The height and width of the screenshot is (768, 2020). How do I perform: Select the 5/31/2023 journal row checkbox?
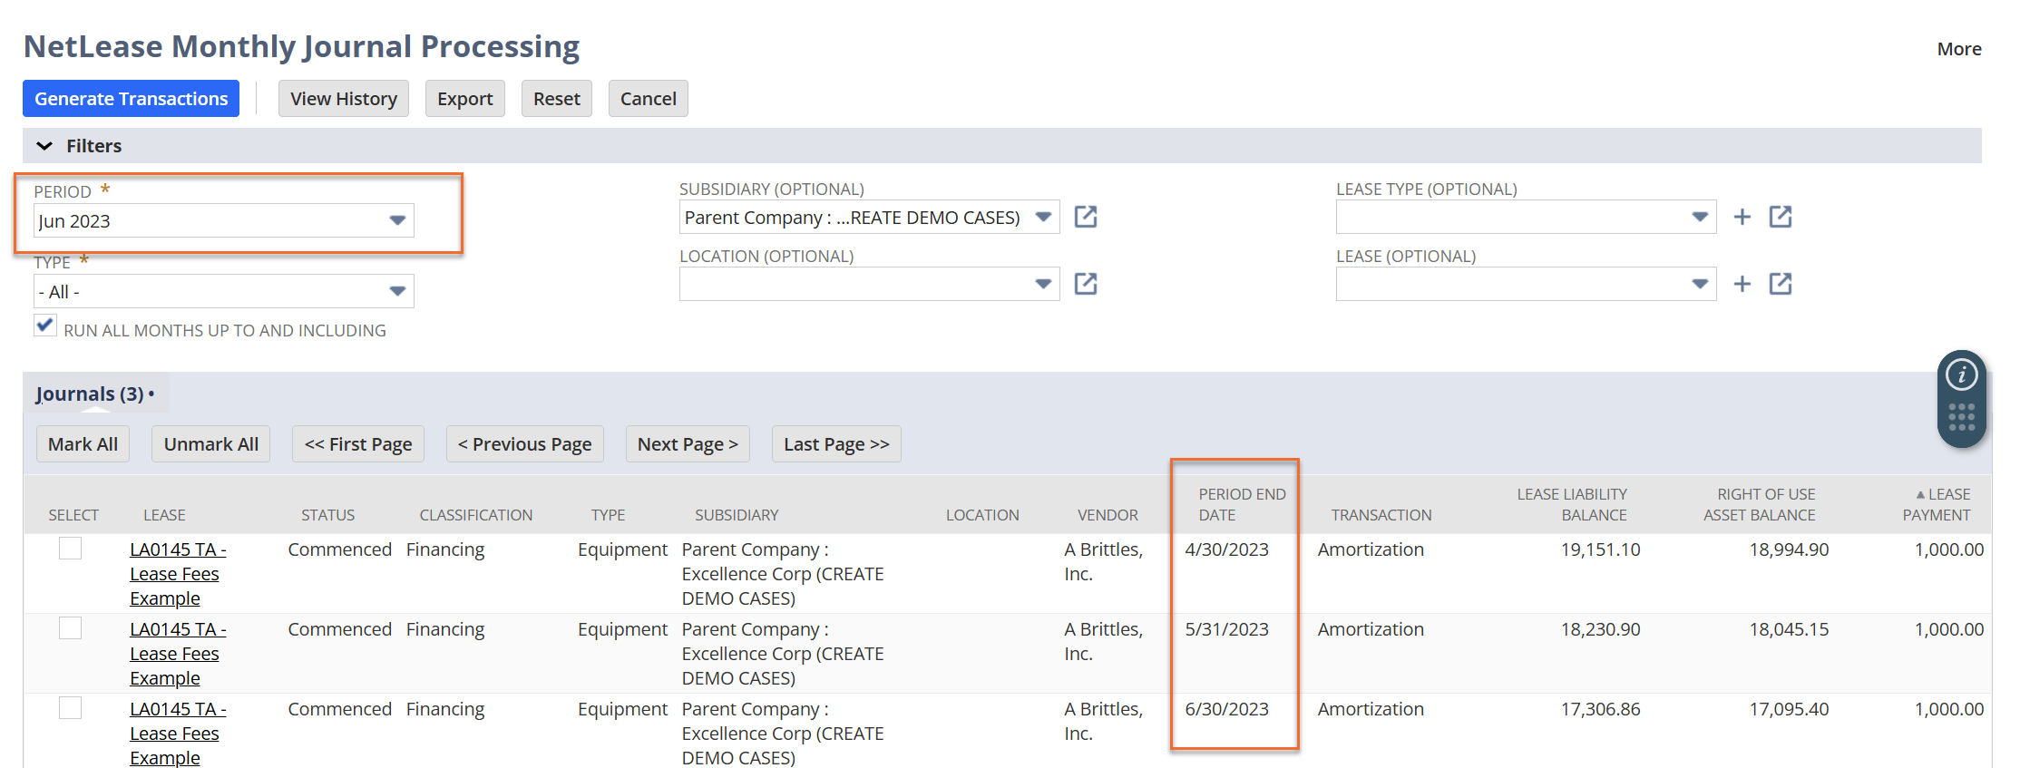tap(71, 628)
